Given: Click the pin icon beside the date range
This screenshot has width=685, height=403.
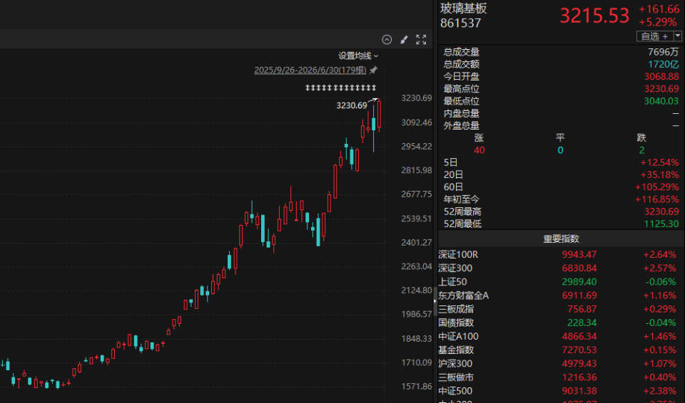Looking at the screenshot, I should point(373,70).
